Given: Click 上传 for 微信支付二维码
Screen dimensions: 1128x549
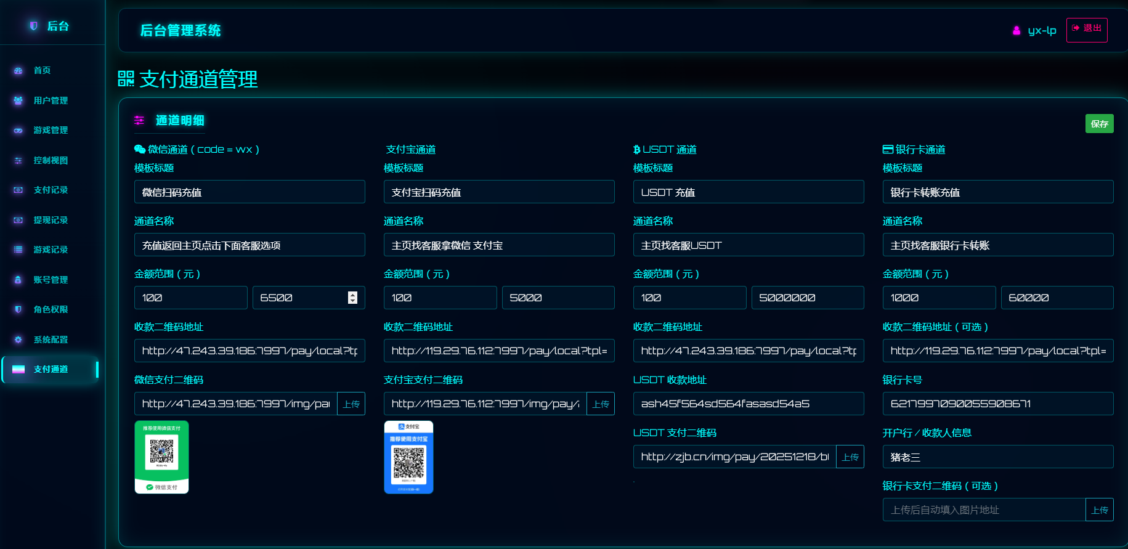Looking at the screenshot, I should pyautogui.click(x=351, y=404).
